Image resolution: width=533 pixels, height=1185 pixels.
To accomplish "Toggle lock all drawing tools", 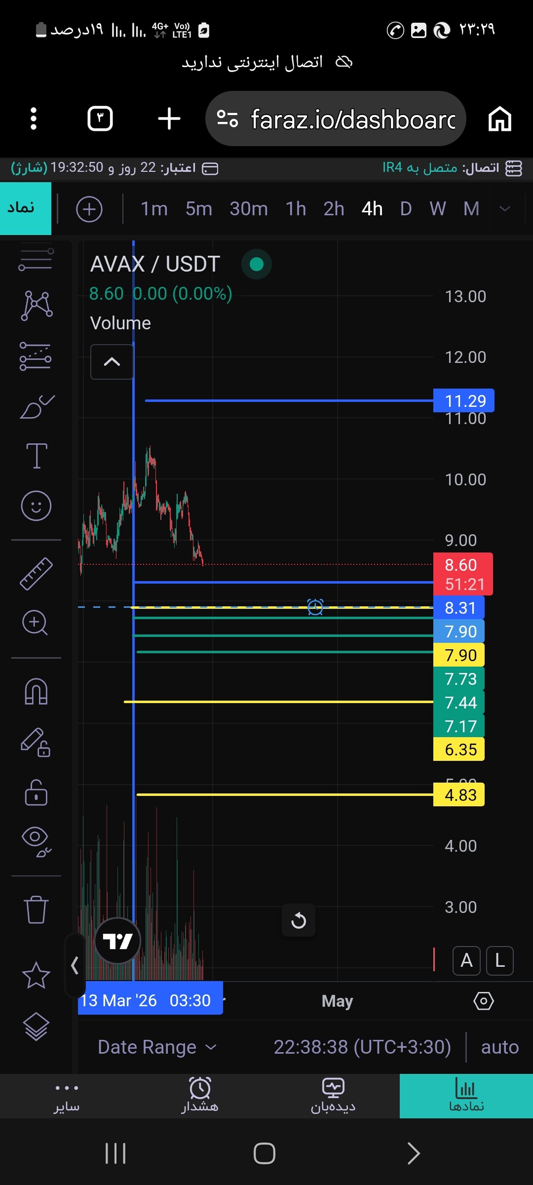I will (36, 792).
